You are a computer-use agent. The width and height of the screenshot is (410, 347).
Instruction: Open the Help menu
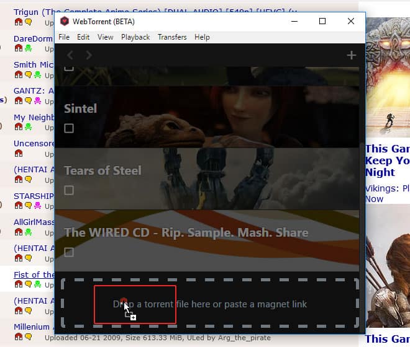point(202,37)
